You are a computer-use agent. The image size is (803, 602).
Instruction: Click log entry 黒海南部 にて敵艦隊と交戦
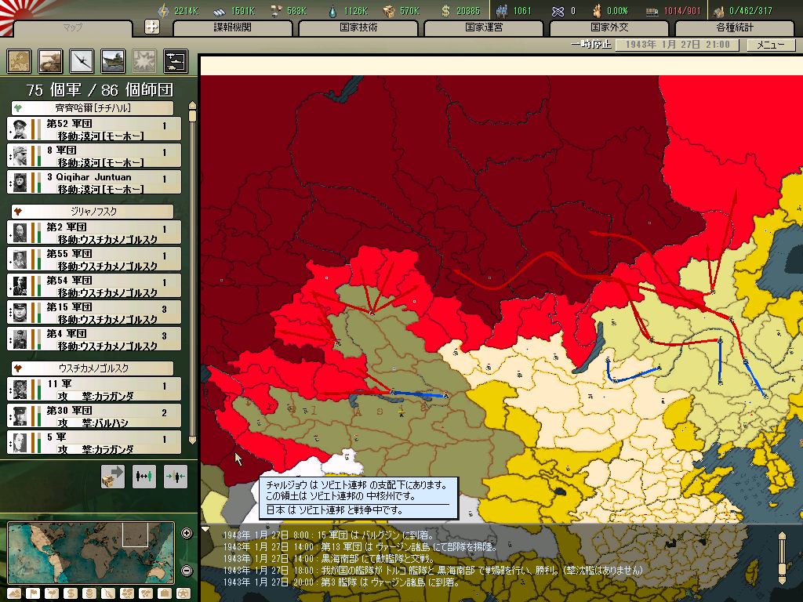point(329,558)
